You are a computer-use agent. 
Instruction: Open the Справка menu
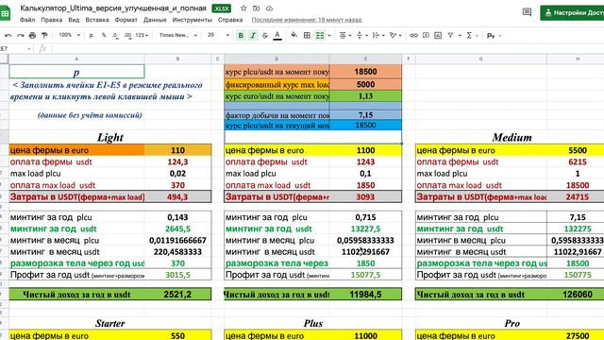point(230,20)
